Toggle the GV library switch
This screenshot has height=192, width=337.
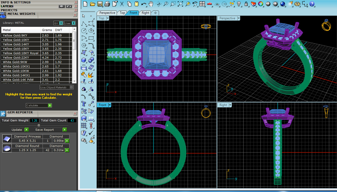(58, 23)
